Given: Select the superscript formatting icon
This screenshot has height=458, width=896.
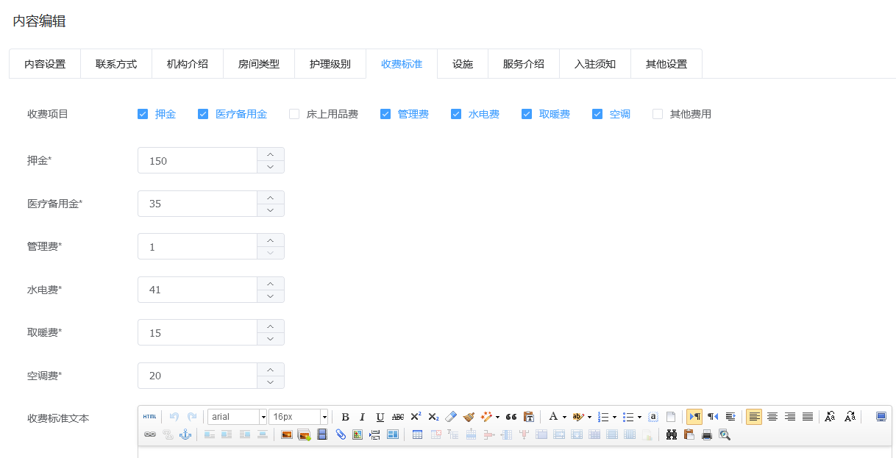Looking at the screenshot, I should point(416,416).
